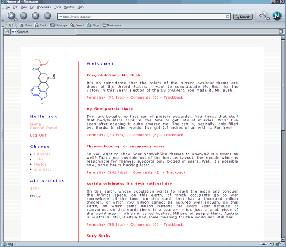The width and height of the screenshot is (286, 247).
Task: Click the Log Out link
Action: 38,135
